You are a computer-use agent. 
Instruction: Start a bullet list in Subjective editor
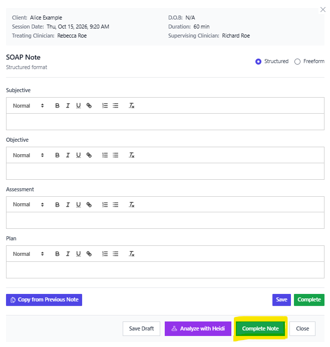pyautogui.click(x=116, y=106)
